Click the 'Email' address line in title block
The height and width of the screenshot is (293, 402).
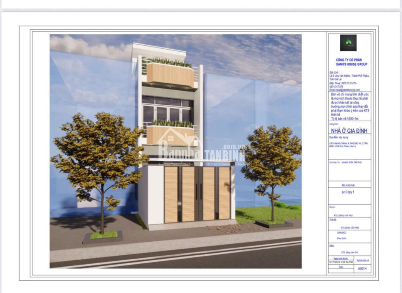pyautogui.click(x=344, y=90)
